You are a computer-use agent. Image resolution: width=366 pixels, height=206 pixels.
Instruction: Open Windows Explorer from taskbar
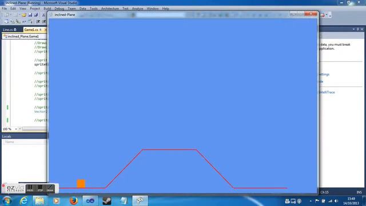tap(39, 201)
